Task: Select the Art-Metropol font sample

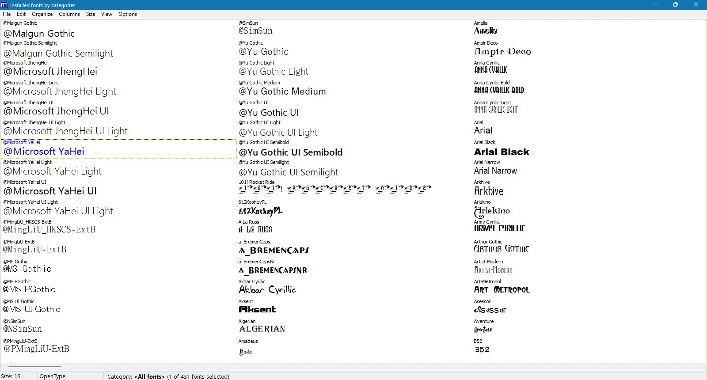Action: [502, 290]
